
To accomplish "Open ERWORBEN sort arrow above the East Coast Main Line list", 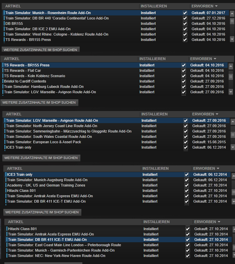I will [219, 222].
